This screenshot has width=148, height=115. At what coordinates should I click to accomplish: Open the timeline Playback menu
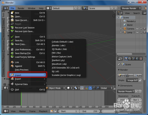43,111
